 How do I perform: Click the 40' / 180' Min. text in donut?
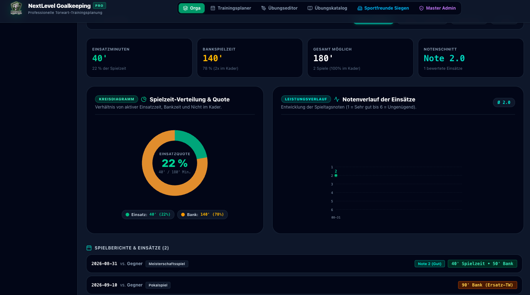(x=174, y=172)
